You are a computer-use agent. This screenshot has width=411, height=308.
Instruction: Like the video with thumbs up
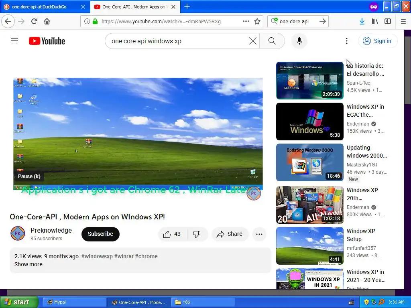pos(172,234)
